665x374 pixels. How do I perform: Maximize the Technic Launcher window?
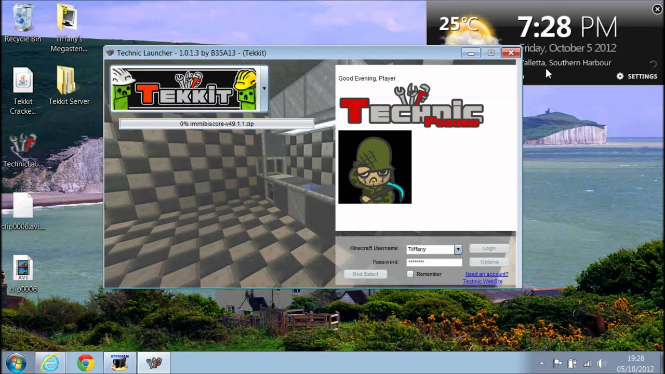(491, 52)
